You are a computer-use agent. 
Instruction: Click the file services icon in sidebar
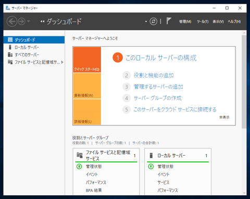(10, 62)
